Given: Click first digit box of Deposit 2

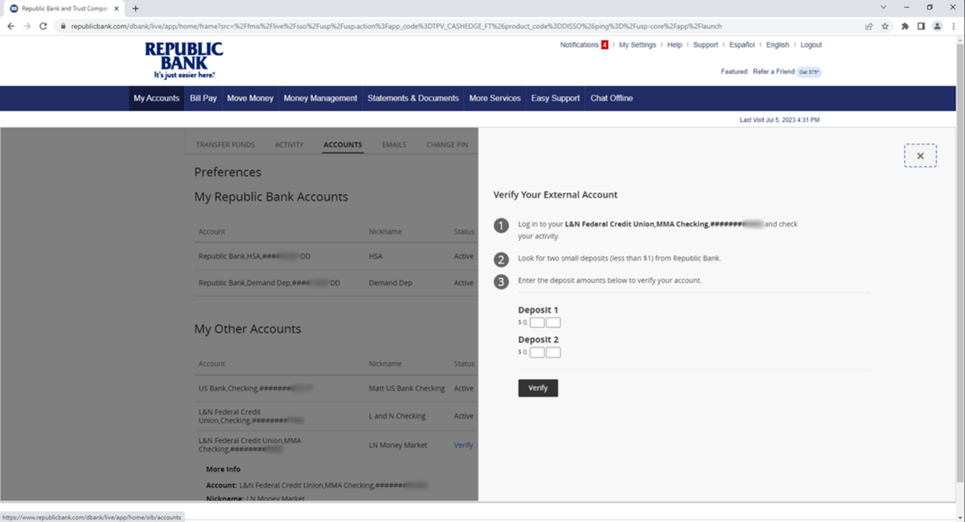Looking at the screenshot, I should (537, 352).
